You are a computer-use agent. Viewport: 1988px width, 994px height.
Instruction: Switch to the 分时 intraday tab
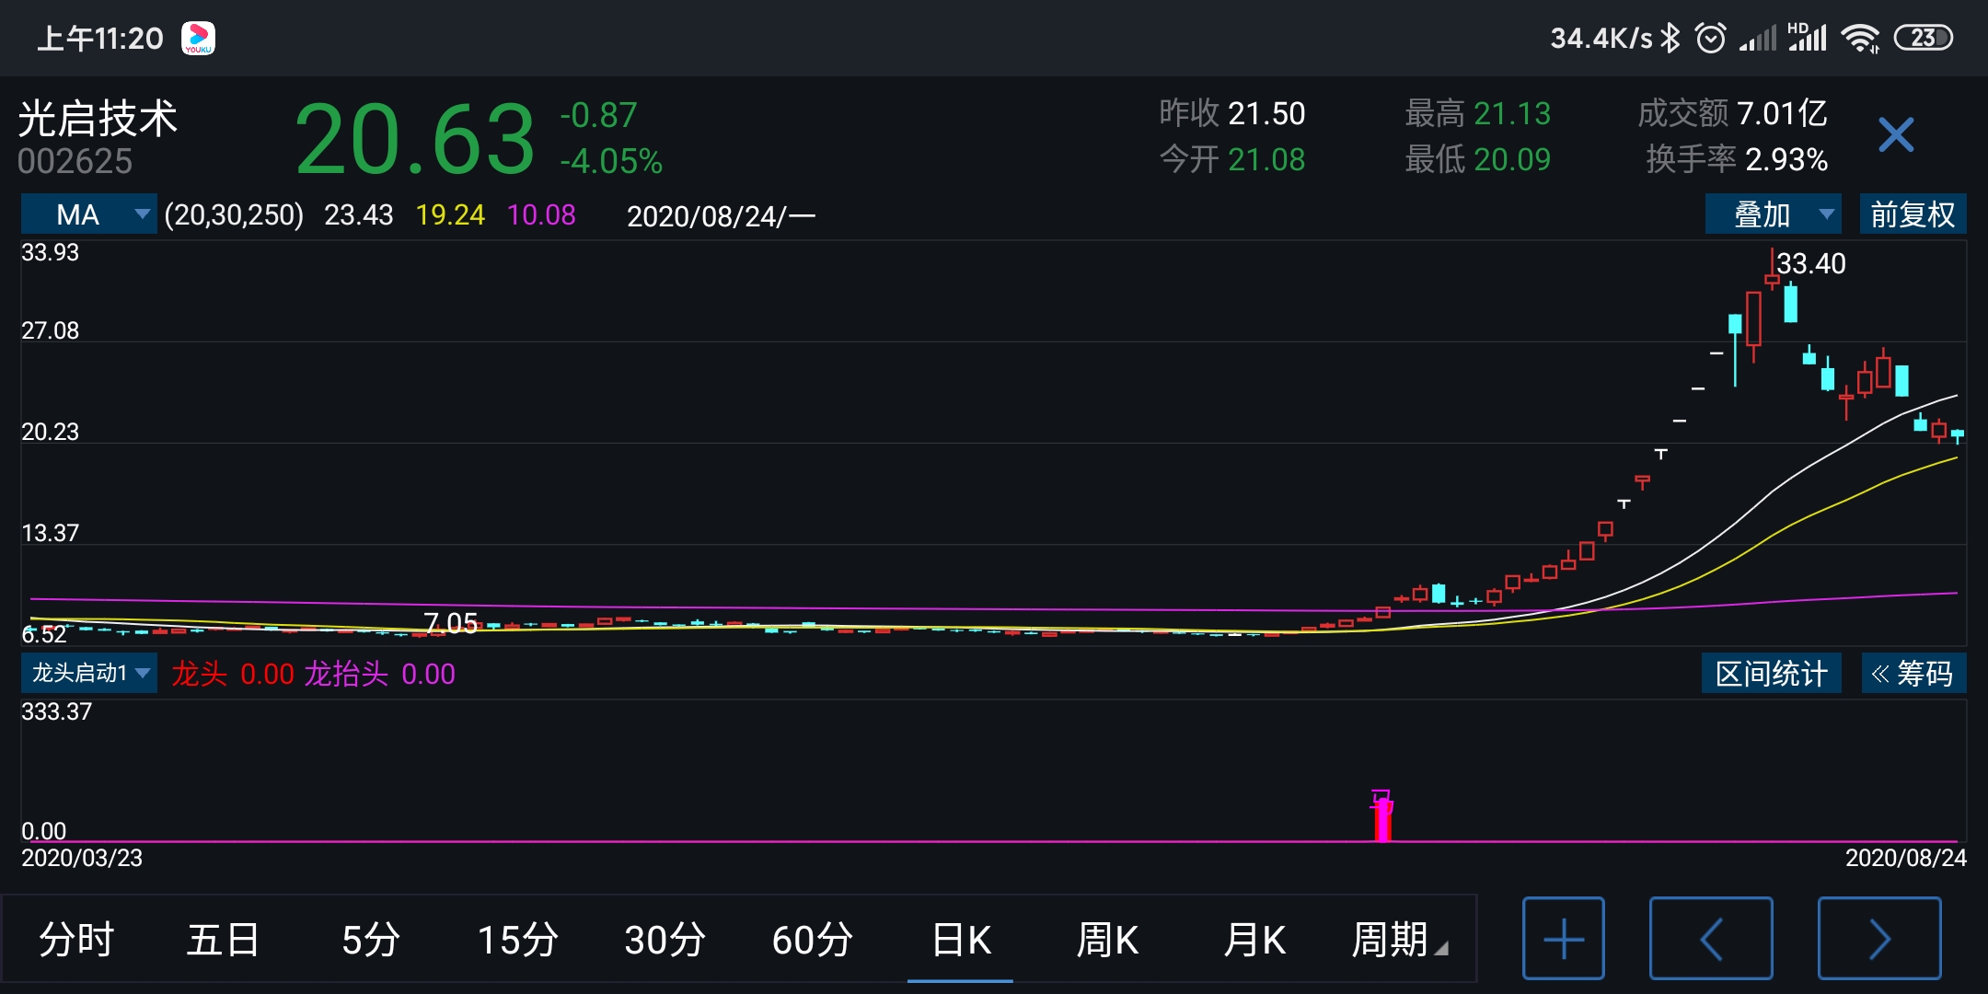76,940
